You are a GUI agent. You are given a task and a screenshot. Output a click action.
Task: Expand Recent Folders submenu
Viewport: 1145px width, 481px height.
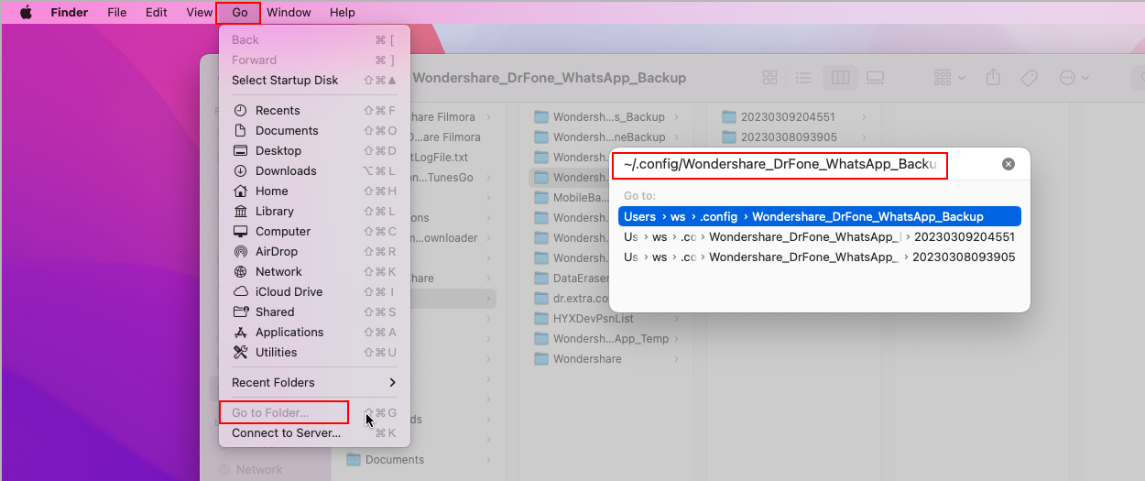(314, 382)
